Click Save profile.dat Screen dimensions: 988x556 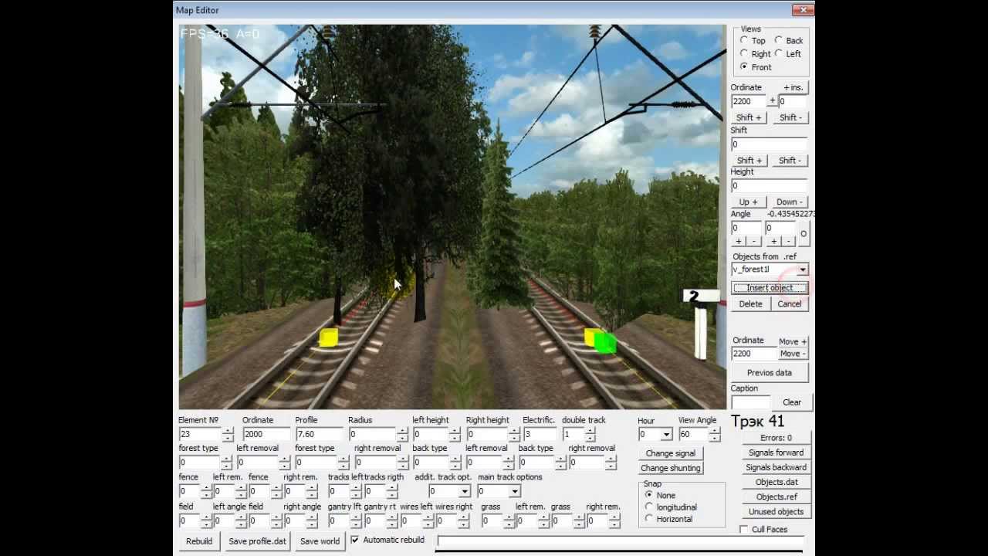(x=257, y=541)
